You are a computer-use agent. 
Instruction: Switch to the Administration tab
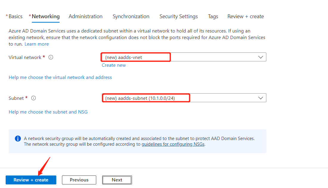click(x=86, y=16)
